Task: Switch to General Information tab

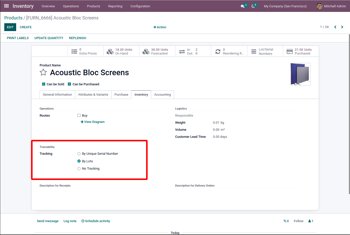Action: point(57,95)
